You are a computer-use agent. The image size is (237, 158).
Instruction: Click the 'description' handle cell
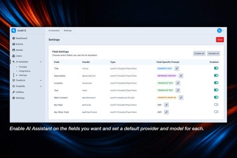pyautogui.click(x=89, y=76)
